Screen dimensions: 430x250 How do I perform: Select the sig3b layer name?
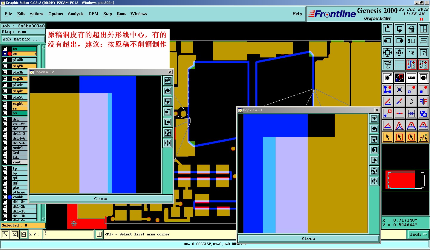(x=20, y=79)
